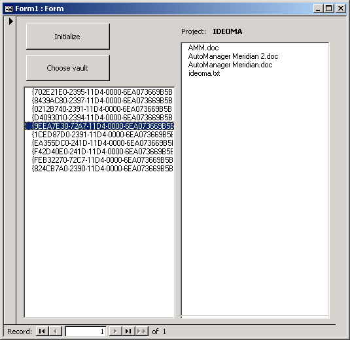Create a new record
350x340 pixels.
click(x=141, y=331)
